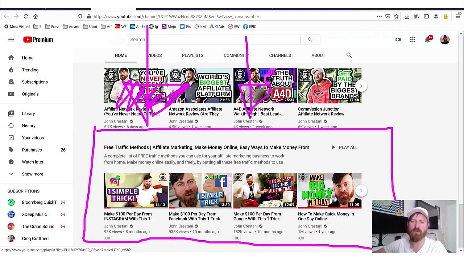
Task: Switch to the PLAYLISTS channel tab
Action: click(192, 55)
